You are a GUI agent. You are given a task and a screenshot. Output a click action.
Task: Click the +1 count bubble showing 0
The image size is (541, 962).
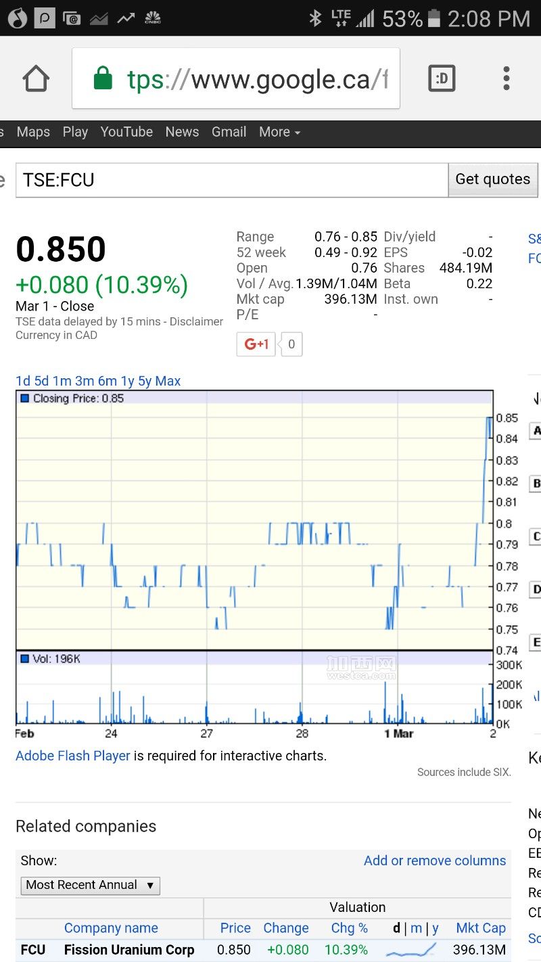[291, 344]
